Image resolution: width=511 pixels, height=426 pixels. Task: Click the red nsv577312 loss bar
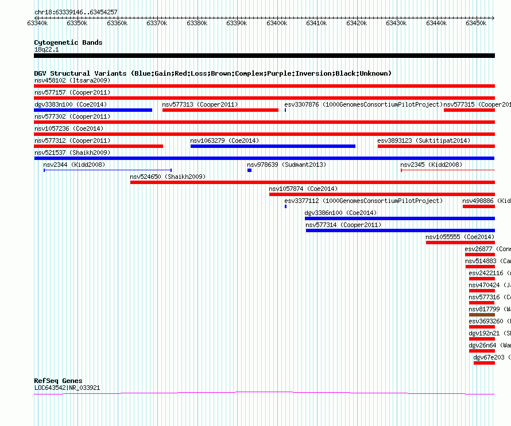[x=98, y=146]
